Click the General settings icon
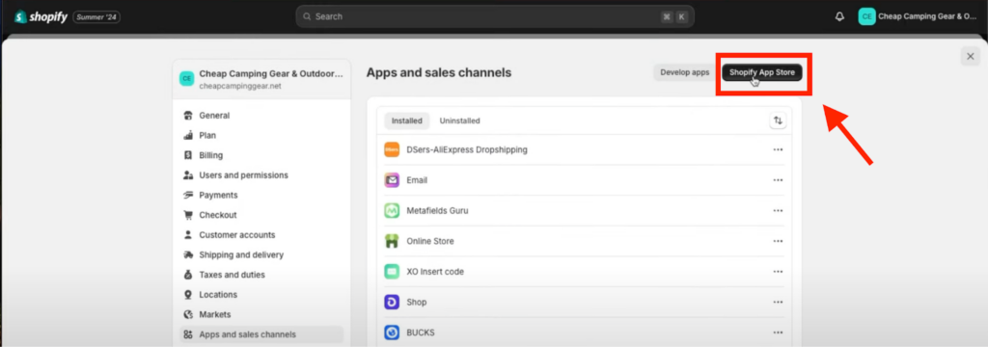The height and width of the screenshot is (347, 988). coord(187,116)
